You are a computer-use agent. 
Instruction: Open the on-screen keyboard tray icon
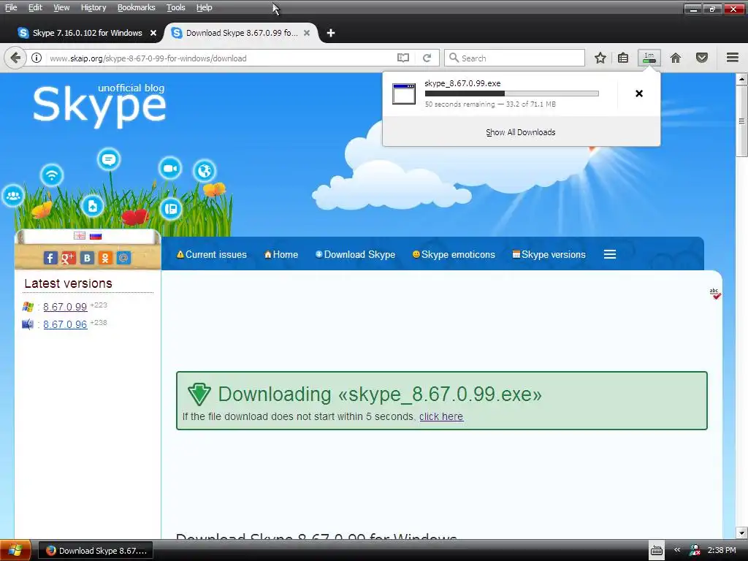pyautogui.click(x=657, y=551)
